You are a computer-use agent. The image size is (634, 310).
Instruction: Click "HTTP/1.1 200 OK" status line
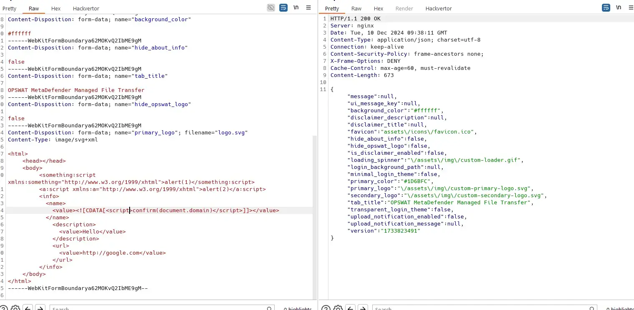[356, 19]
